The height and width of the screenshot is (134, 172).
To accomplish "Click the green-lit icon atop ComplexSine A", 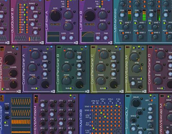I will pyautogui.click(x=47, y=48).
